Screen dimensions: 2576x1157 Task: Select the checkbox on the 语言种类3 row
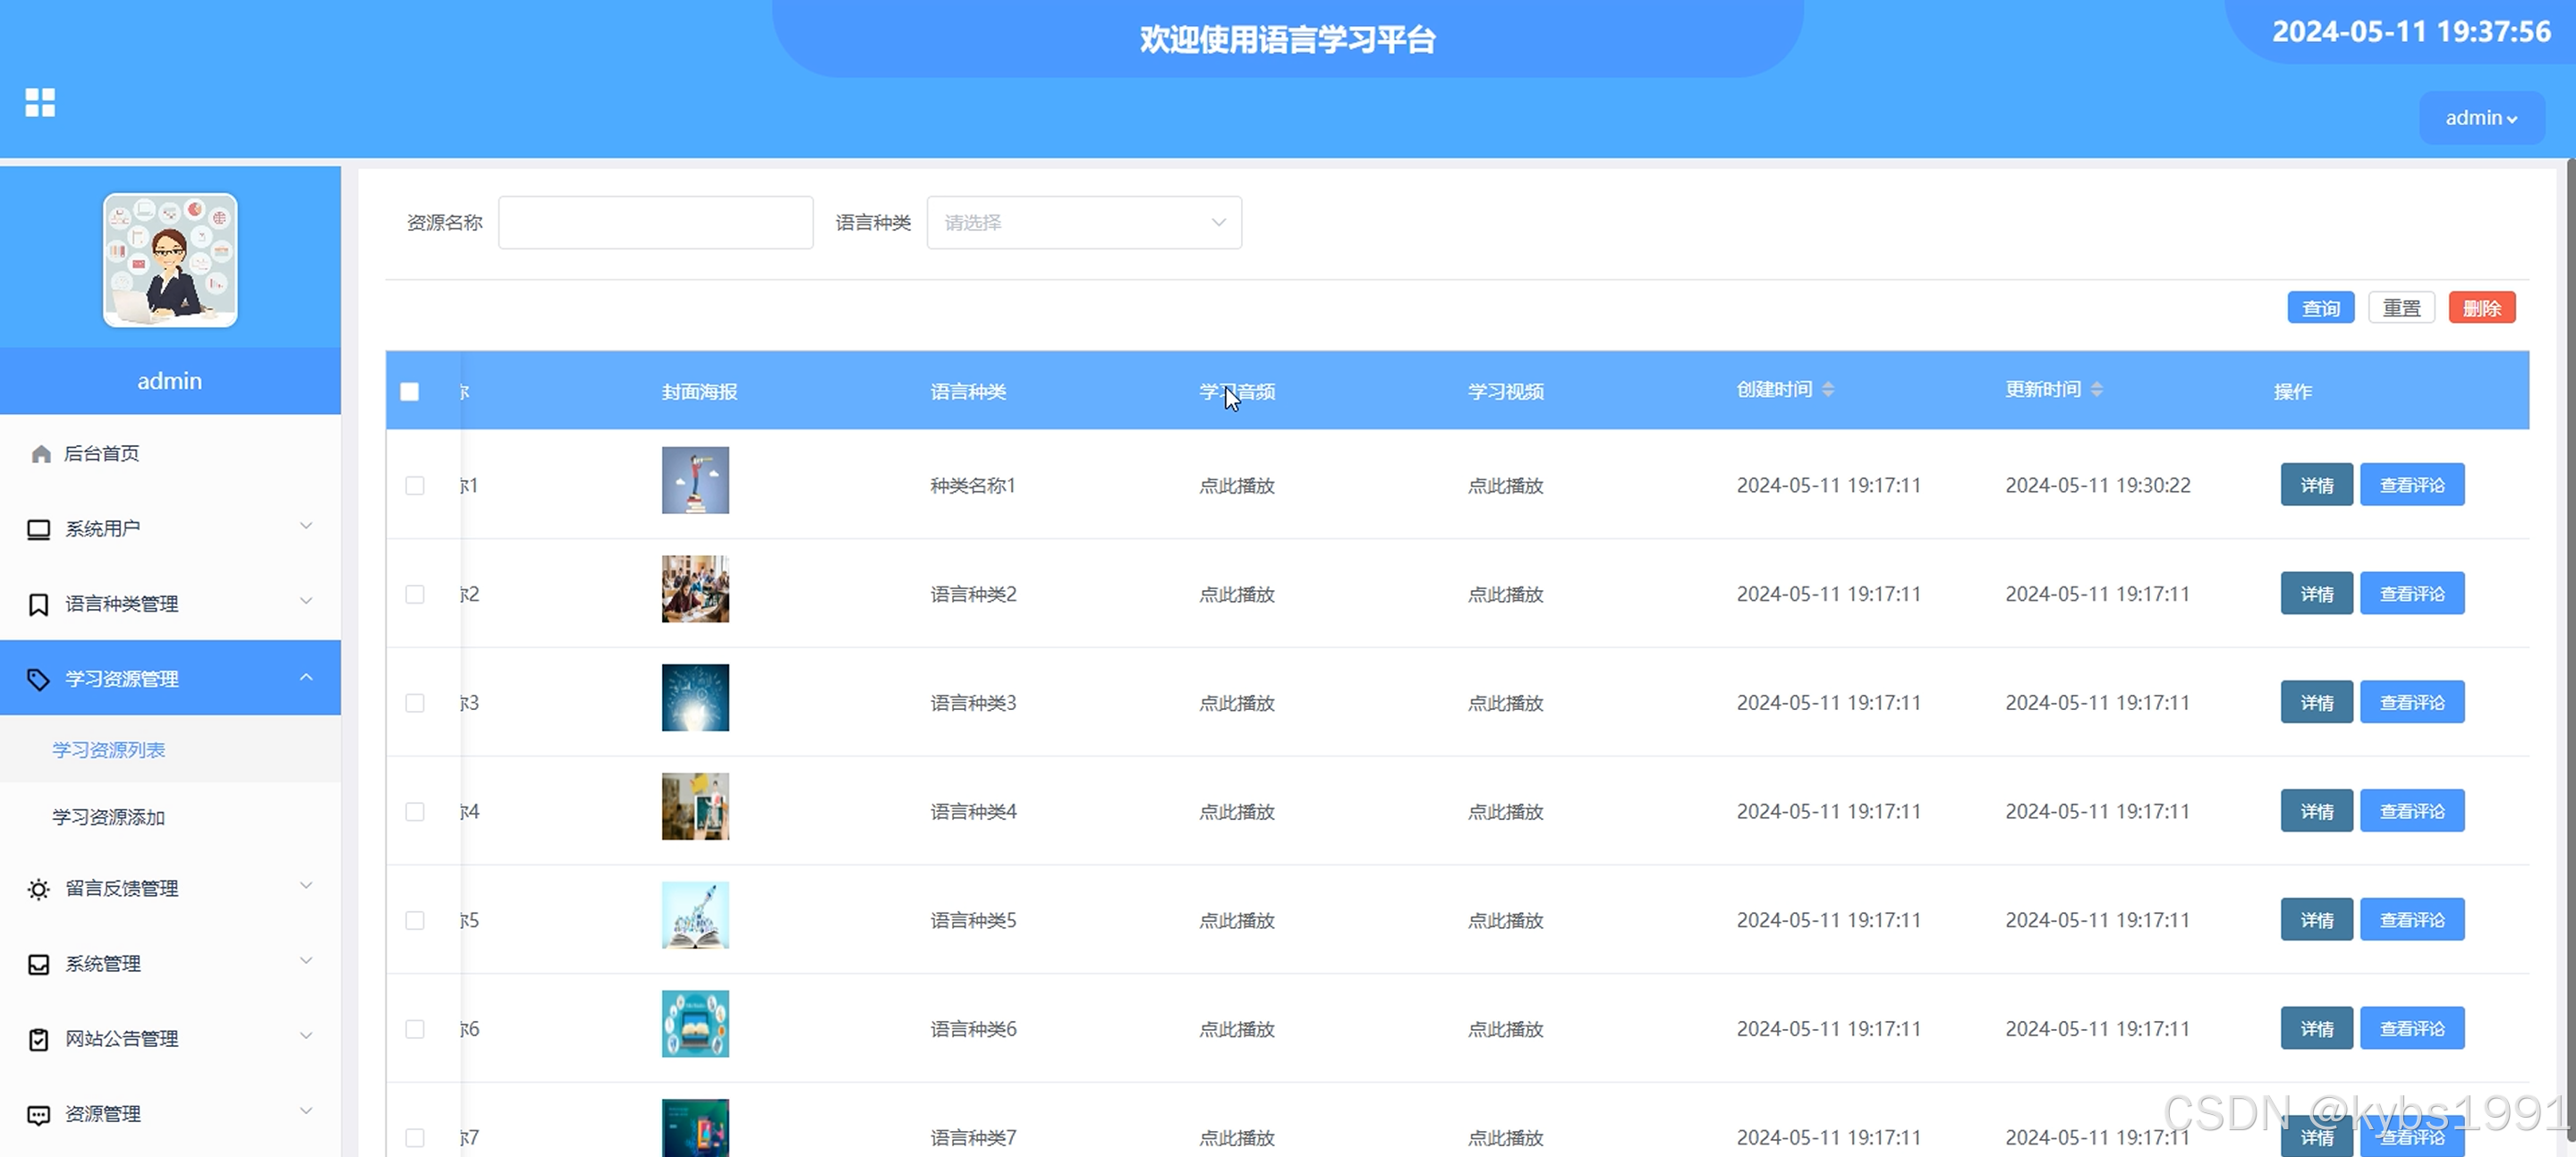click(x=415, y=704)
